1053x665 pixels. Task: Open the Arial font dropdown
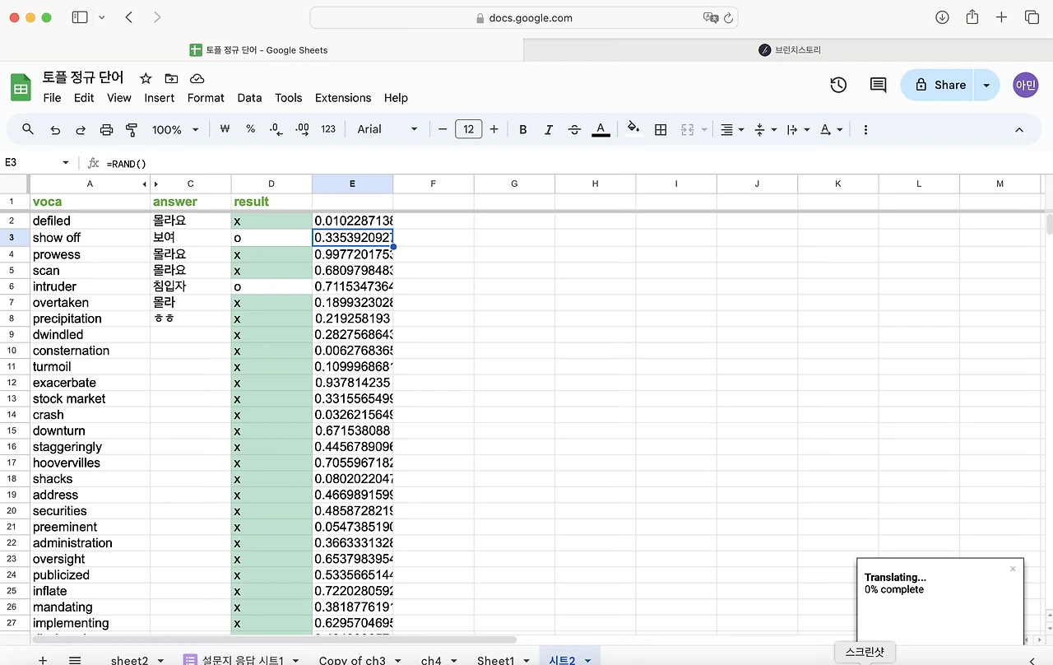tap(387, 129)
